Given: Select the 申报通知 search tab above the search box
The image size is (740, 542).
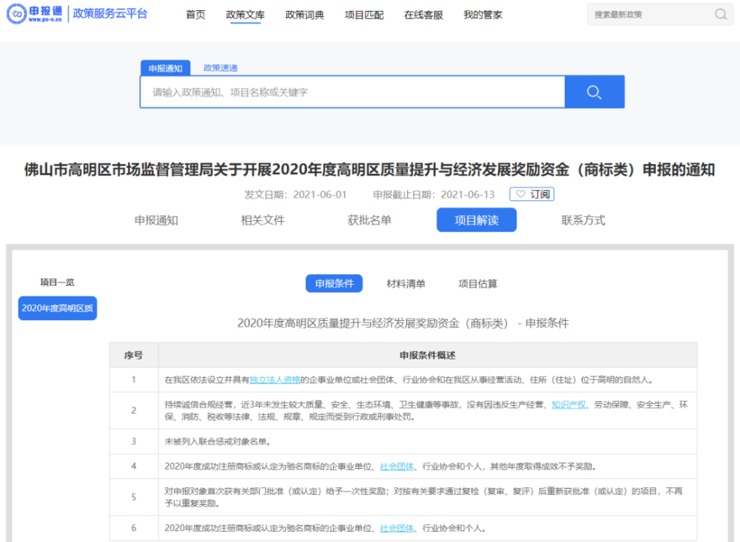Looking at the screenshot, I should (166, 68).
